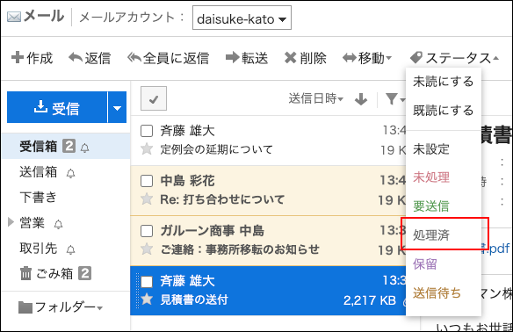Open the 取引先 folder

[x=39, y=249]
